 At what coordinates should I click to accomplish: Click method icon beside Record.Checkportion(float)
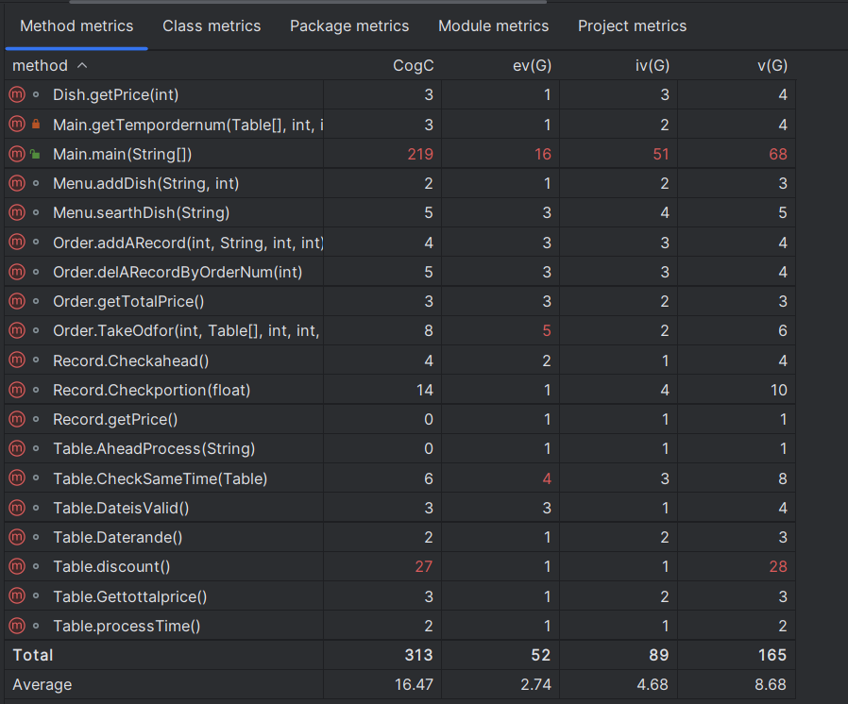point(17,390)
